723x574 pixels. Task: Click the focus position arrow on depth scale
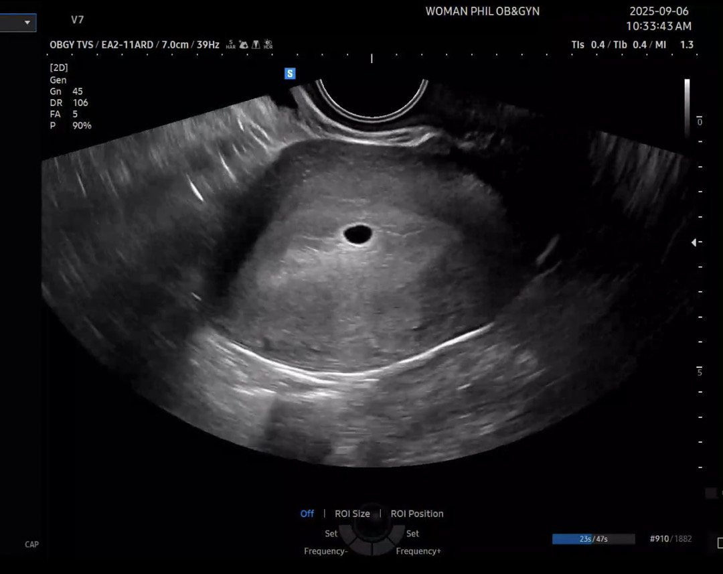pos(694,242)
